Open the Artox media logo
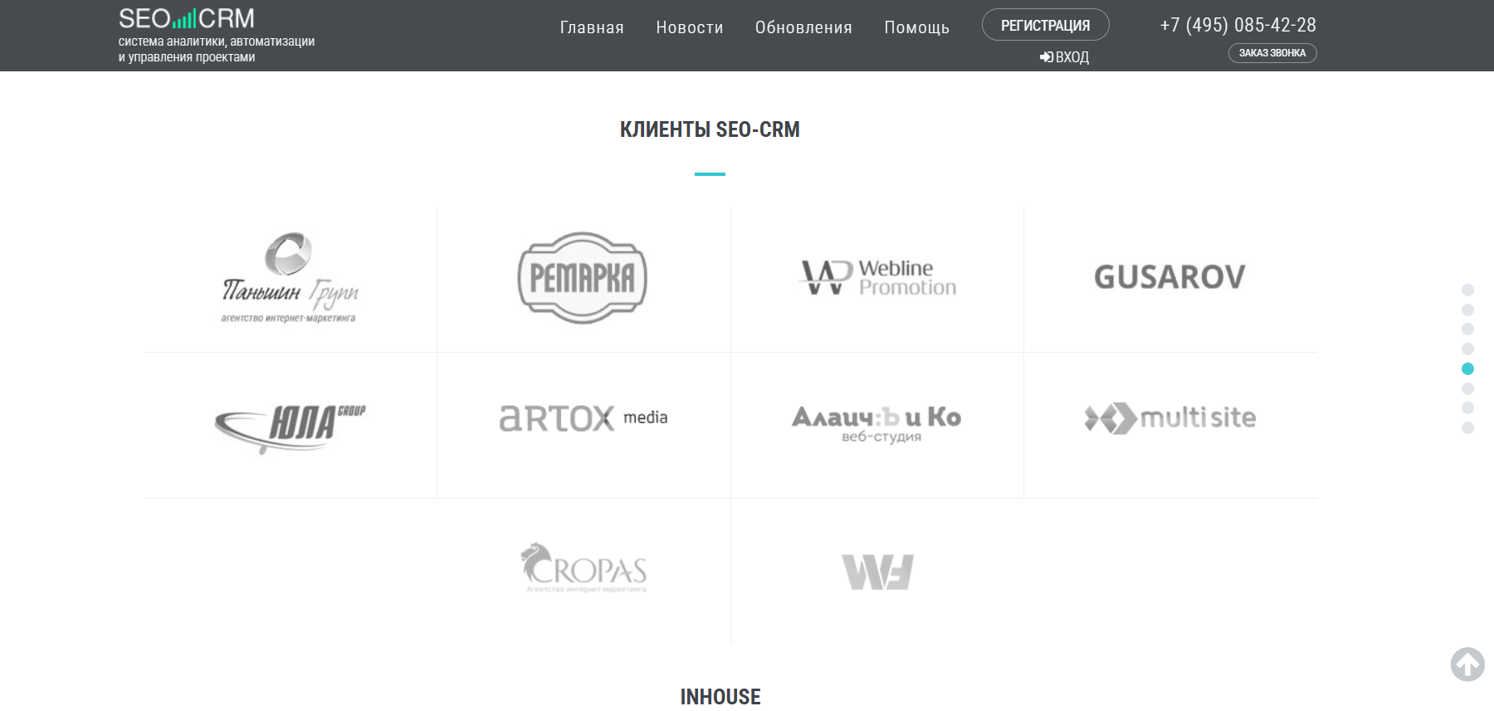1494x711 pixels. pos(583,418)
